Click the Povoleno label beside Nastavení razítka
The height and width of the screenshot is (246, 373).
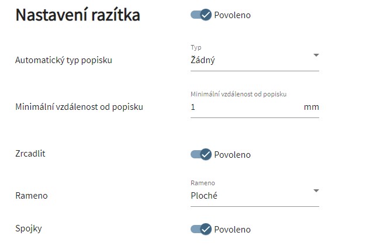coord(232,15)
